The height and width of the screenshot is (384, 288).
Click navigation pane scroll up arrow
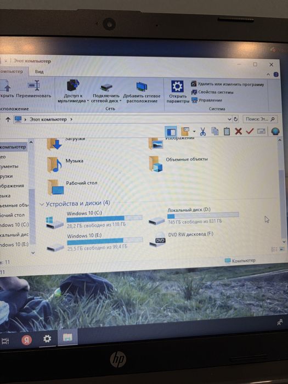point(31,142)
